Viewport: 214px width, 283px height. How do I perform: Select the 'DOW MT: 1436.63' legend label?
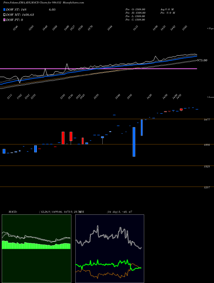20,15
